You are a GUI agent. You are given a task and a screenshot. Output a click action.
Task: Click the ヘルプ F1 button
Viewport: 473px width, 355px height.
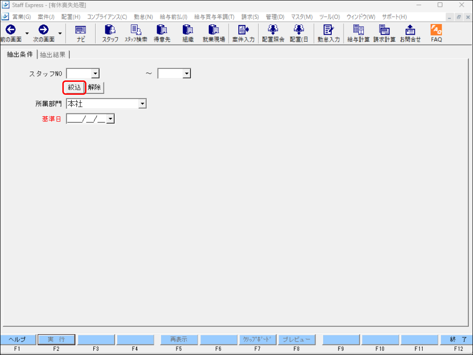click(x=18, y=339)
